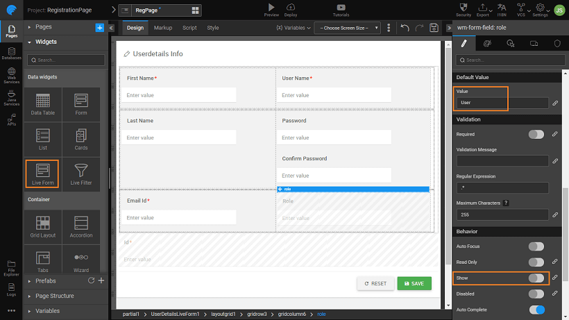
Task: Click the Preview play icon
Action: (271, 7)
